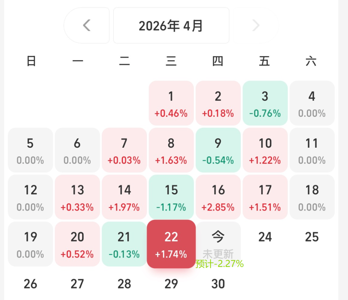The height and width of the screenshot is (300, 348).
Task: Choose April 10 showing +1.22%
Action: pyautogui.click(x=265, y=150)
